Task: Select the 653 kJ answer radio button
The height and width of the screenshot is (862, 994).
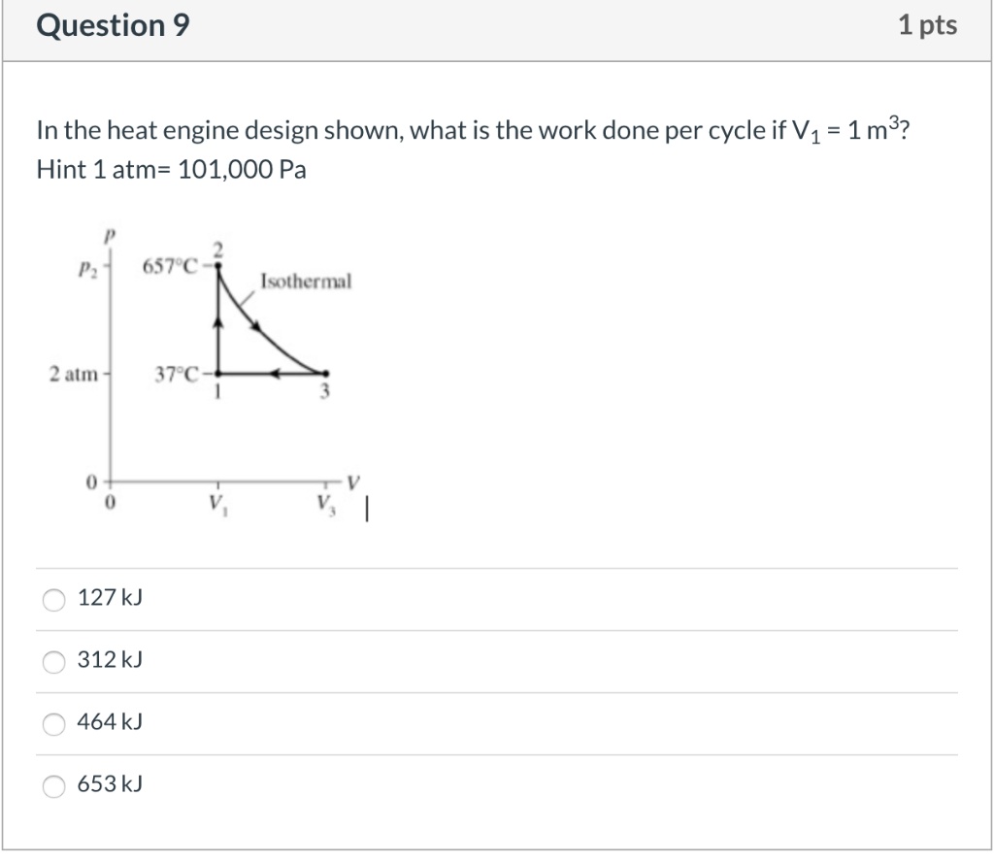Action: point(53,785)
